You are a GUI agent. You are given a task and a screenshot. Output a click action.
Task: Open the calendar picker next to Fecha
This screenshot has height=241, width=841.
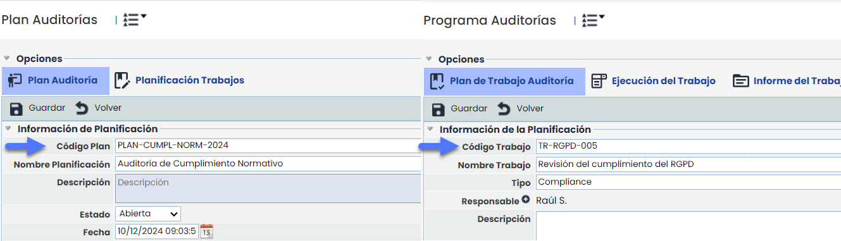click(207, 232)
